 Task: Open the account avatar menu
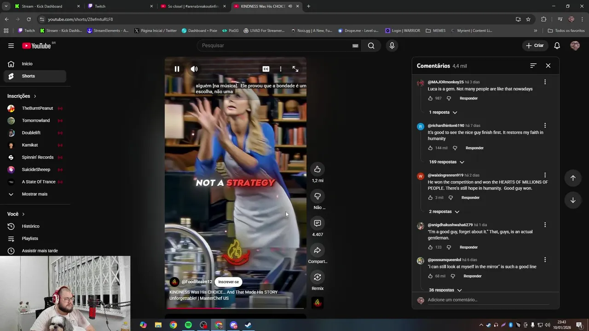pos(575,46)
